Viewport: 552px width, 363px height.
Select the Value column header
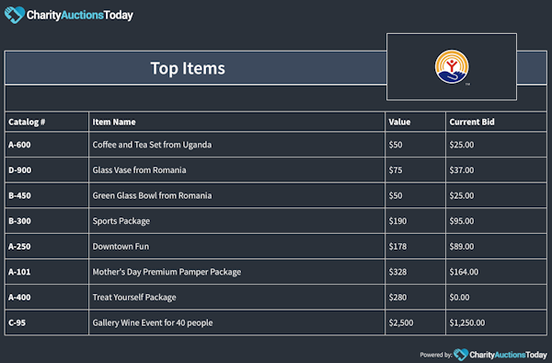399,122
